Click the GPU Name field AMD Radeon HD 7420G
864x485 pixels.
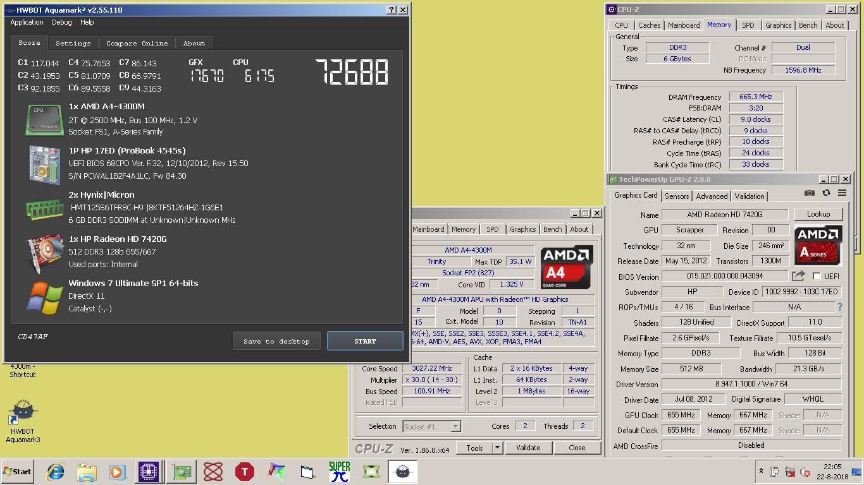725,215
